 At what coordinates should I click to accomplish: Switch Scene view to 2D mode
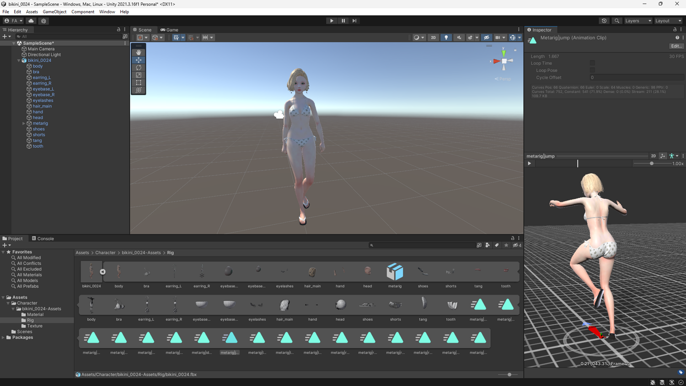433,38
